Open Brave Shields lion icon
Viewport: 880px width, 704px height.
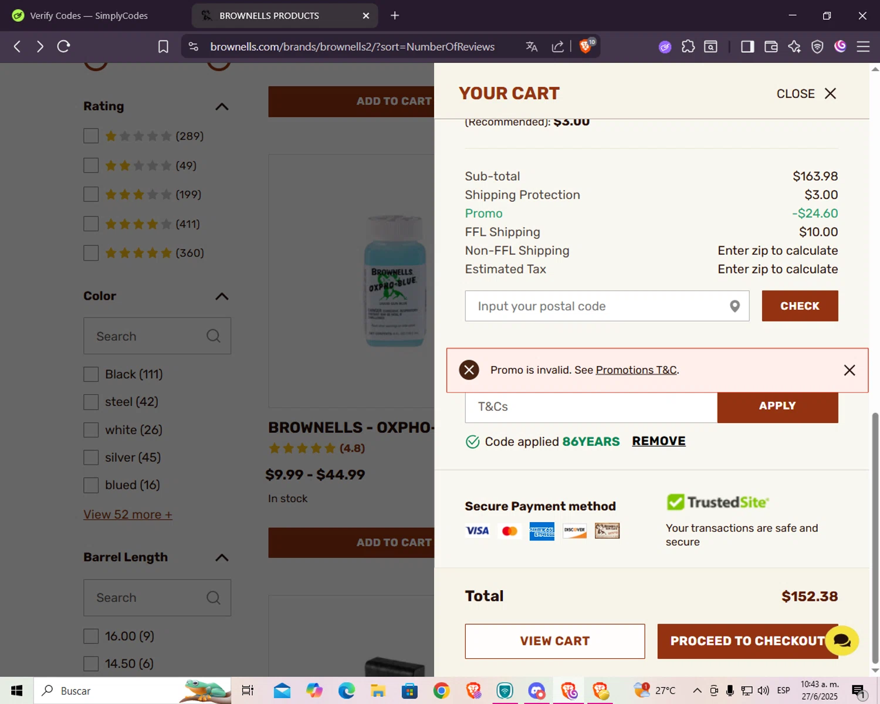tap(586, 46)
